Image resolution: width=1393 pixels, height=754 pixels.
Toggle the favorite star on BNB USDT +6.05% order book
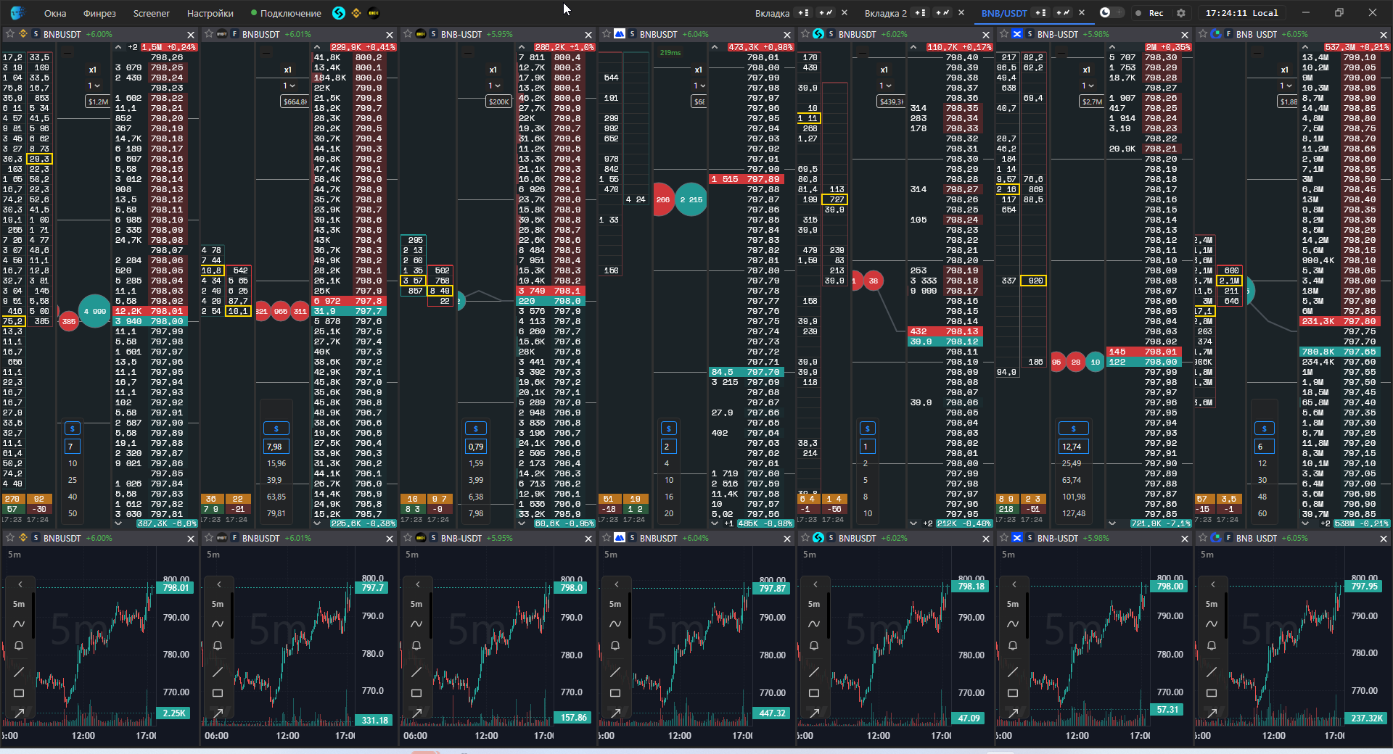[x=1203, y=34]
